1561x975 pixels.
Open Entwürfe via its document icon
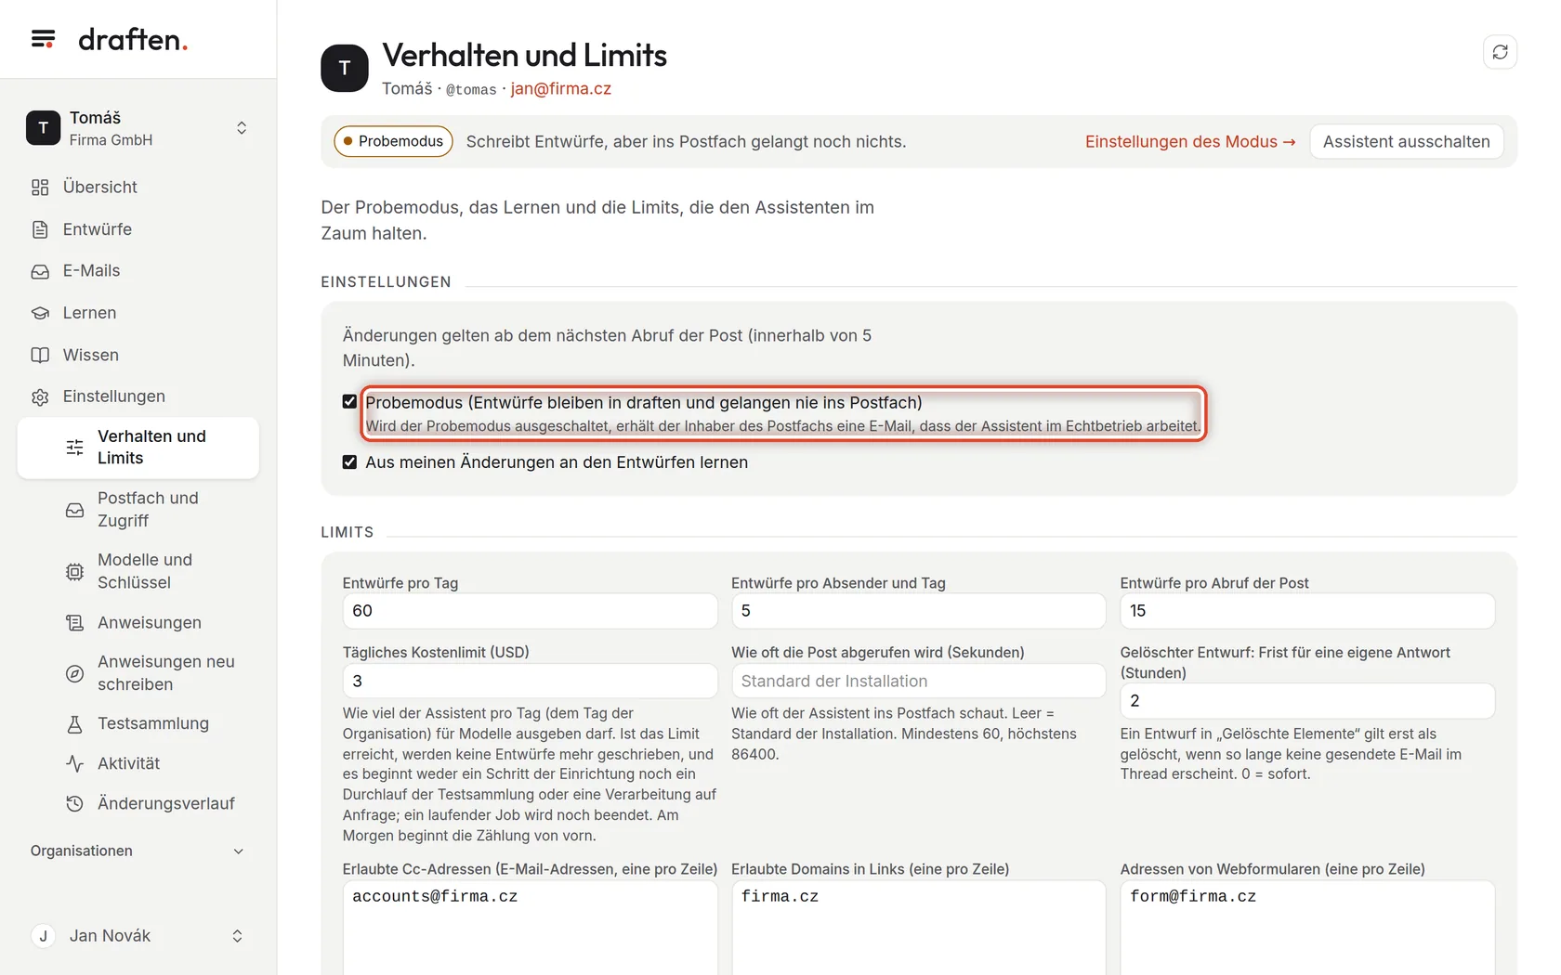40,229
